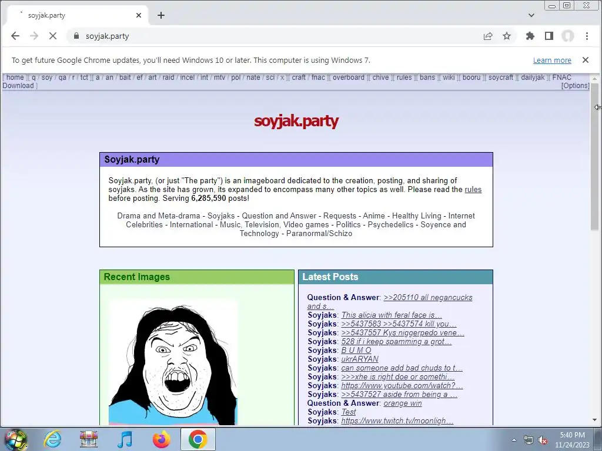Viewport: 602px width, 451px height.
Task: Click the Learn more link
Action: click(x=552, y=60)
